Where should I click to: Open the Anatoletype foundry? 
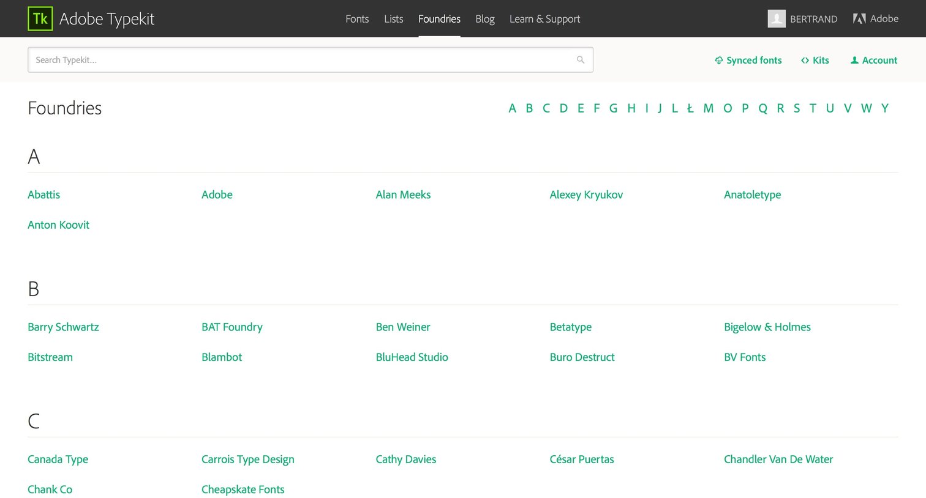pyautogui.click(x=752, y=195)
